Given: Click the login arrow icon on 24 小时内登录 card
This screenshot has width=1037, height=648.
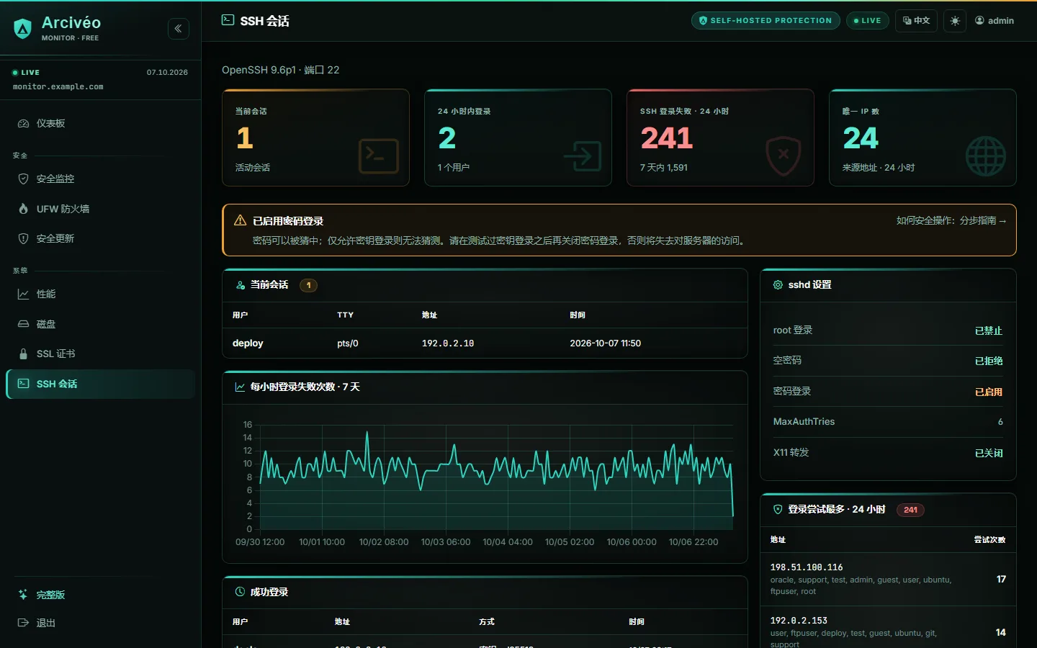Looking at the screenshot, I should point(582,156).
